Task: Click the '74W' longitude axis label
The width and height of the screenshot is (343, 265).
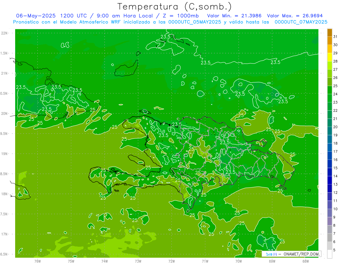Action: click(104, 261)
